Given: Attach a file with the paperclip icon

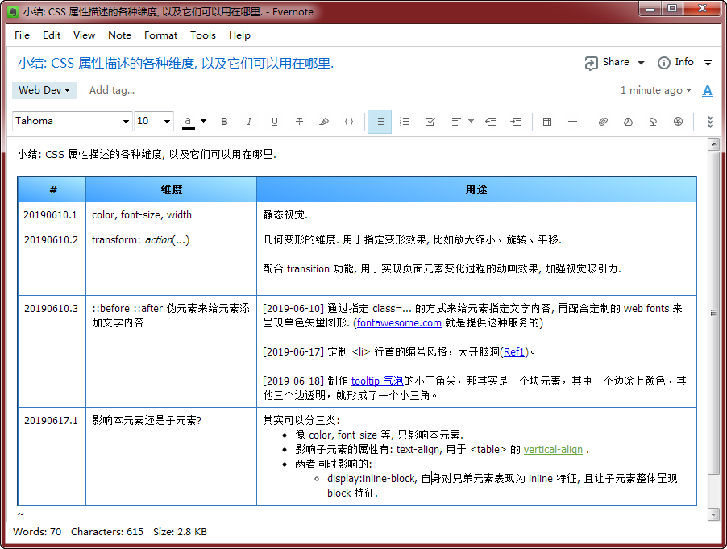Looking at the screenshot, I should pos(603,122).
